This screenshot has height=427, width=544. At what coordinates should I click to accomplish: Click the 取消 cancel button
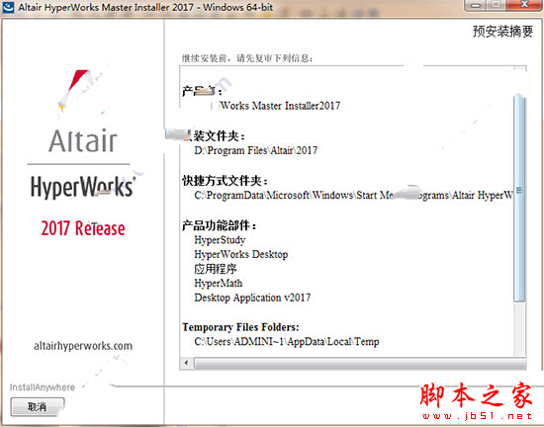(x=38, y=406)
